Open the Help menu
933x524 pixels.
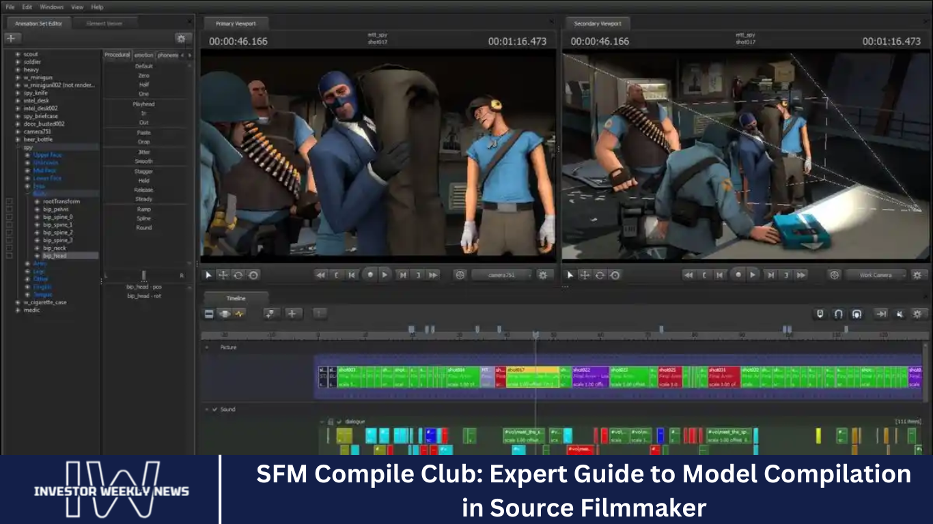point(97,7)
